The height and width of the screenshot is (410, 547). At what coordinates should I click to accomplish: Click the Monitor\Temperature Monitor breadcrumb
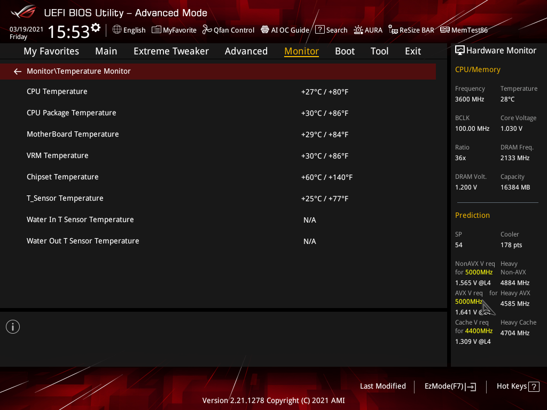coord(79,71)
